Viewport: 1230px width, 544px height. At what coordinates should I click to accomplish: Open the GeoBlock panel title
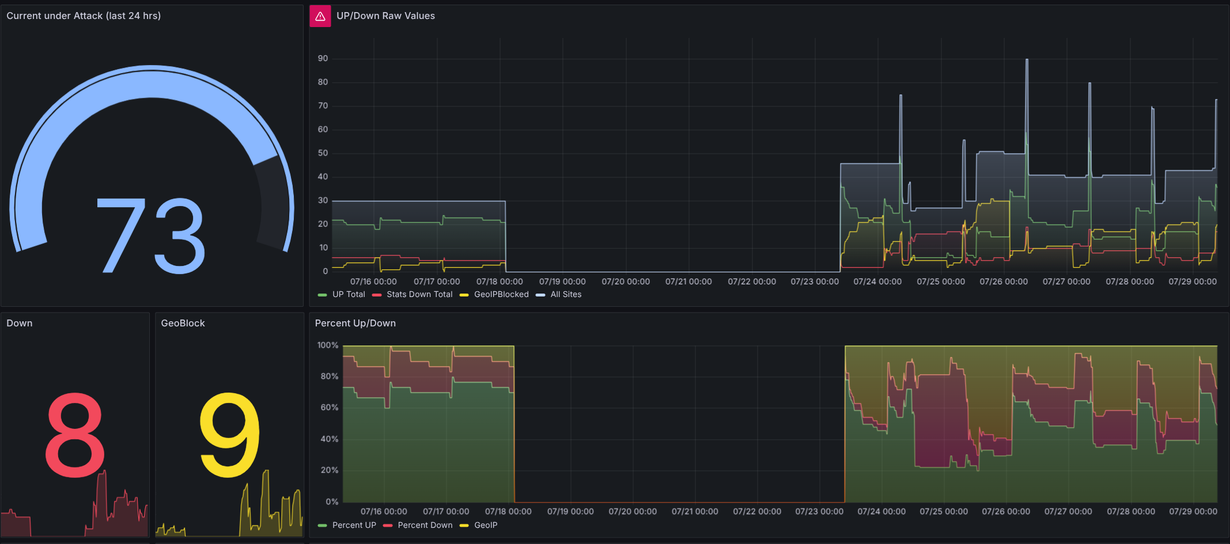183,324
